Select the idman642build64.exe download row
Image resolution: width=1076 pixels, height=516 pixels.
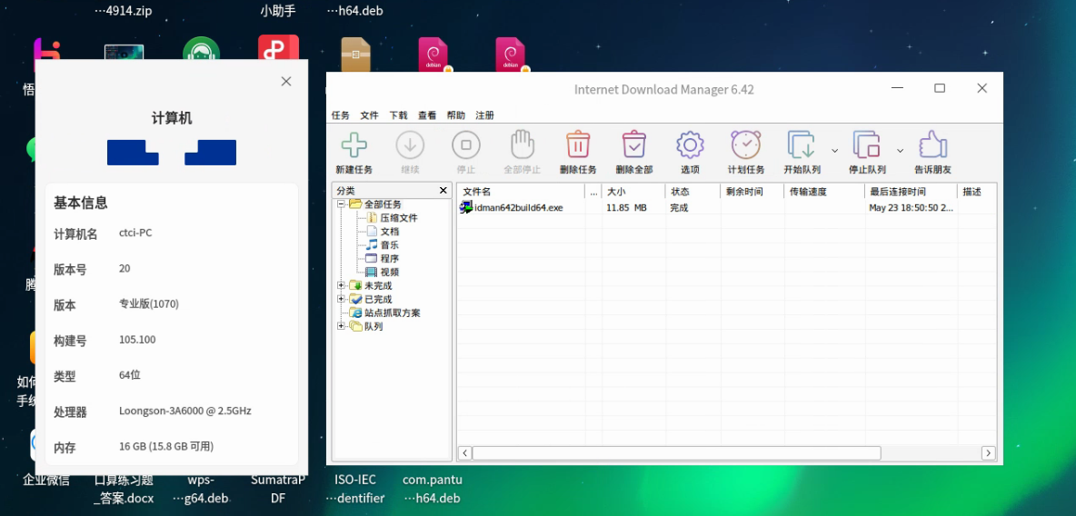(x=727, y=207)
